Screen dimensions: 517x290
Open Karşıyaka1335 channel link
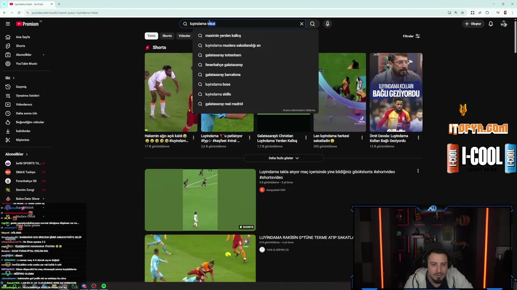[276, 190]
